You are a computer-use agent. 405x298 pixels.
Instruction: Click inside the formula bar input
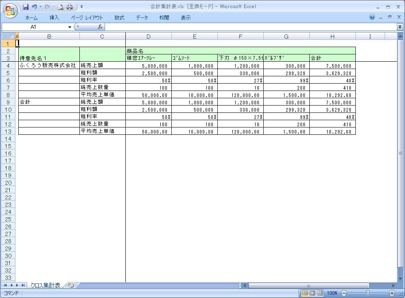point(251,27)
